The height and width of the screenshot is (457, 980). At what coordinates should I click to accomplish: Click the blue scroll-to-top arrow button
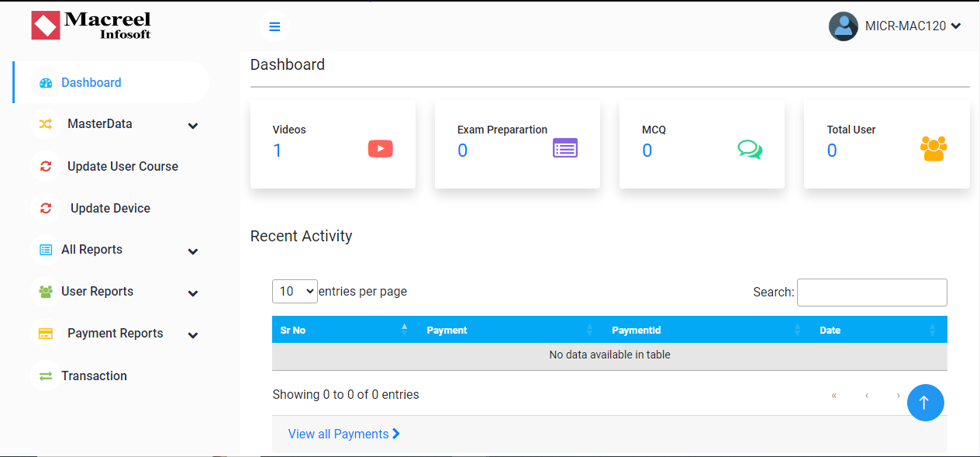pyautogui.click(x=925, y=403)
